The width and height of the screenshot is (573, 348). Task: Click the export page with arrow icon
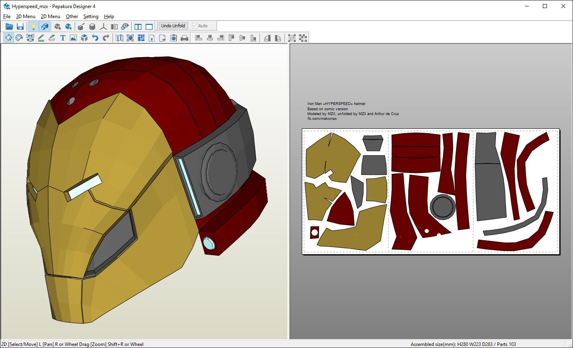click(x=163, y=38)
